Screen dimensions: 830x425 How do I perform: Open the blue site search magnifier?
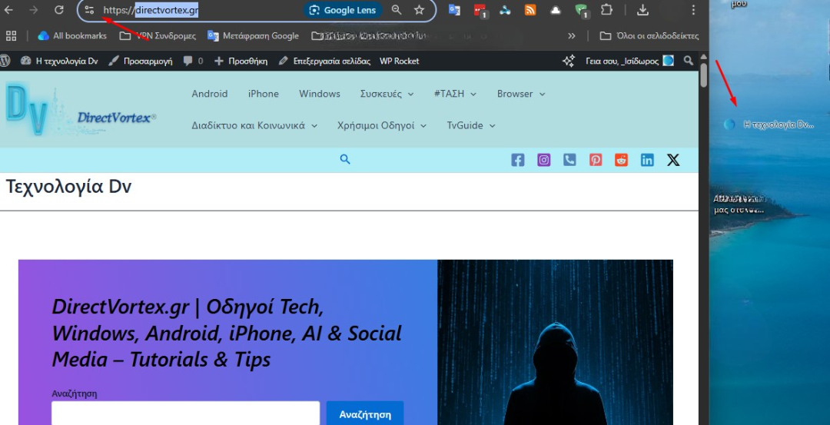point(345,159)
